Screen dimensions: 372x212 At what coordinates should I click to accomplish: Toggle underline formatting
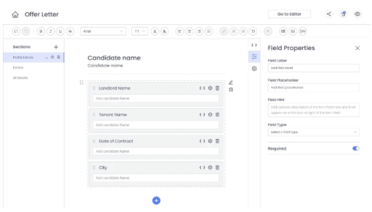point(60,31)
